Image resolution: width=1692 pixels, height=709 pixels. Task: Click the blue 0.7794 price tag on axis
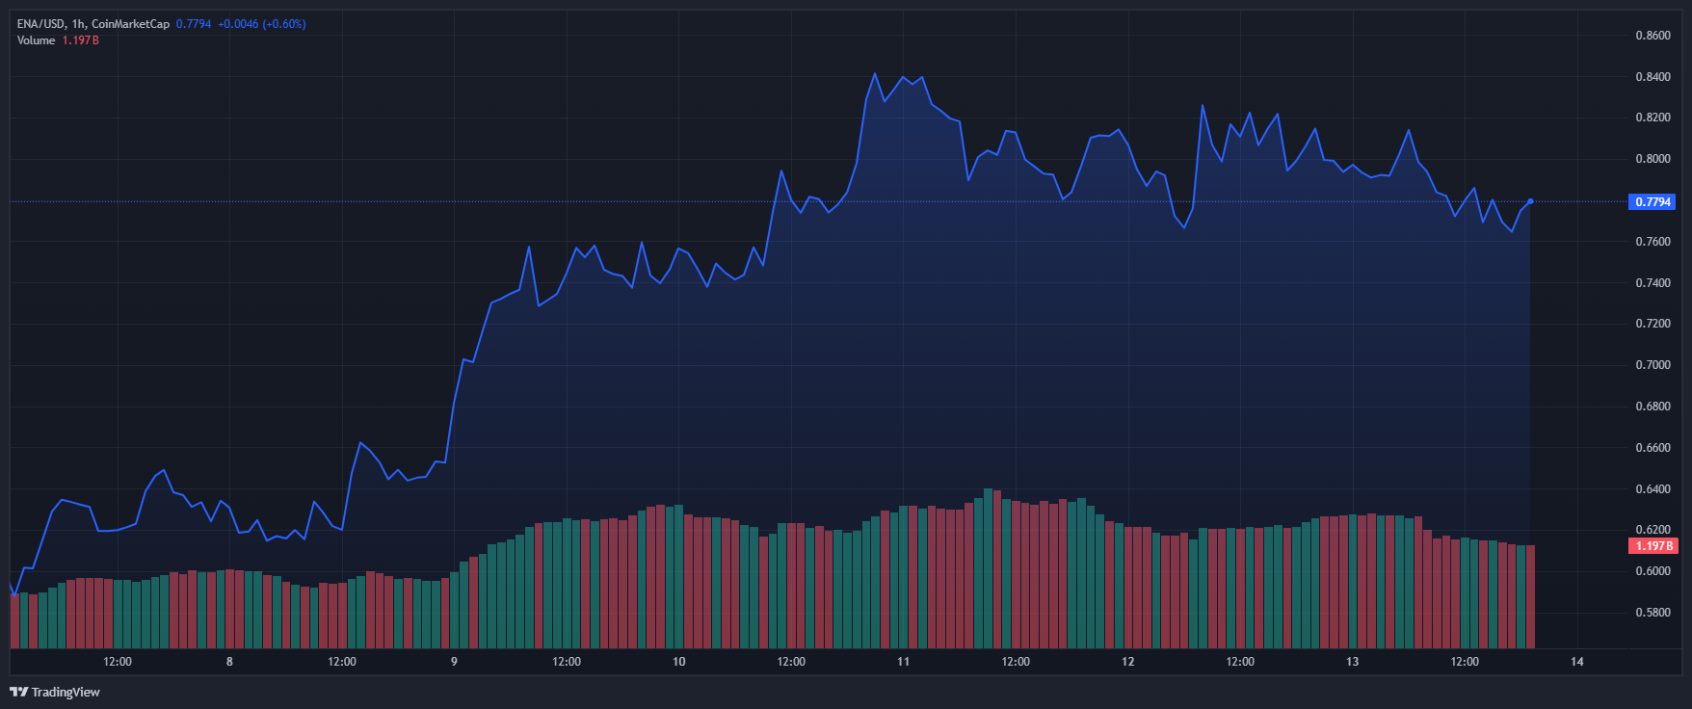(x=1652, y=202)
